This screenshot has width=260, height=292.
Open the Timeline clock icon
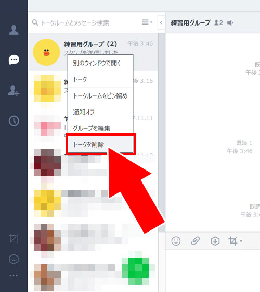[14, 121]
